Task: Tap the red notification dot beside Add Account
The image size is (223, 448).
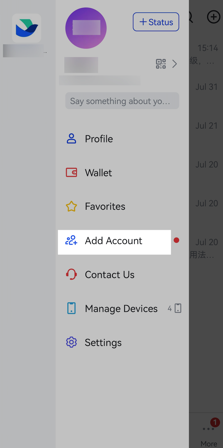Action: (176, 240)
